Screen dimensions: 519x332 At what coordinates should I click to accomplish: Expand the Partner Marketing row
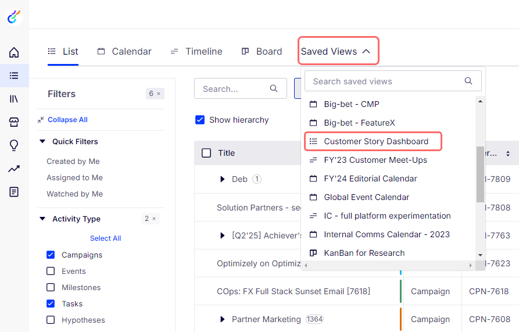point(223,319)
